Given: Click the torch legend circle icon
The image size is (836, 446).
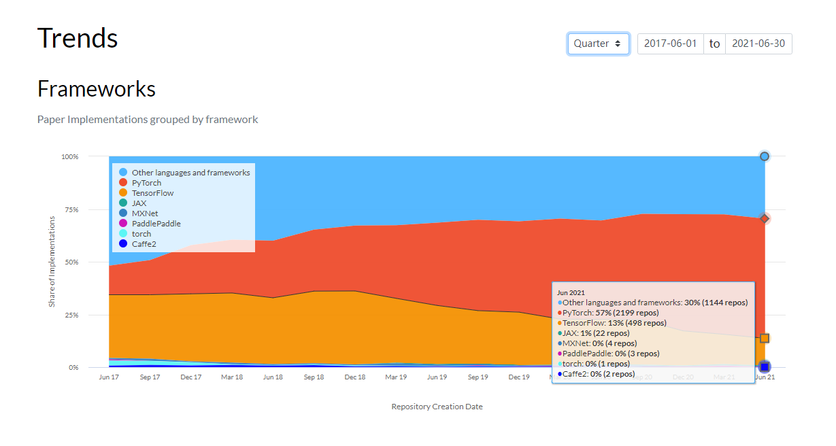Looking at the screenshot, I should pyautogui.click(x=123, y=234).
